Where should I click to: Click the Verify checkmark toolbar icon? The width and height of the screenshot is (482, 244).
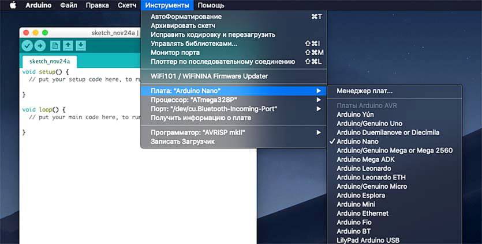tap(27, 46)
